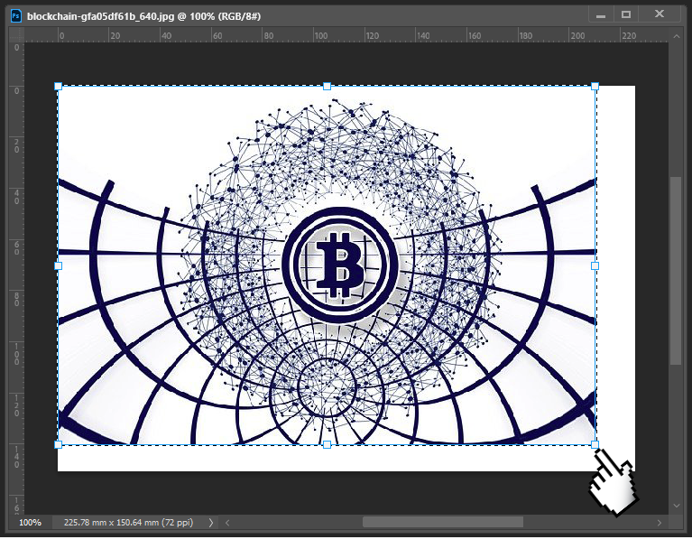Image resolution: width=692 pixels, height=558 pixels.
Task: Click the document size status 225.78 mm x 150.64 mm
Action: [x=128, y=522]
